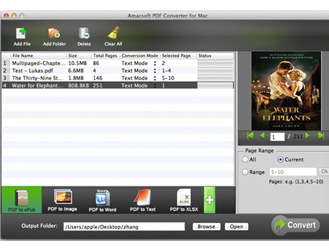The width and height of the screenshot is (329, 251).
Task: Go to the previous preview page
Action: (263, 136)
